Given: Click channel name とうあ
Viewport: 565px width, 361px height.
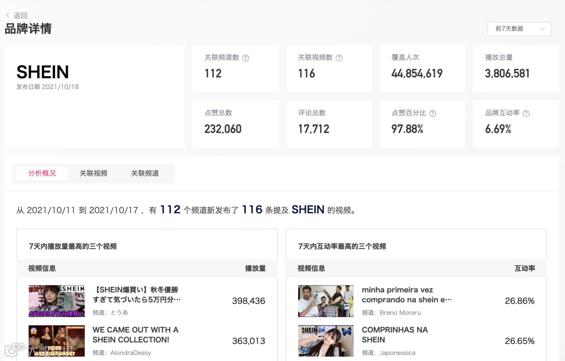Looking at the screenshot, I should [x=119, y=312].
